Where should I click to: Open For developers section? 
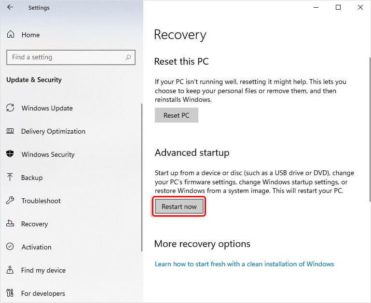[43, 293]
